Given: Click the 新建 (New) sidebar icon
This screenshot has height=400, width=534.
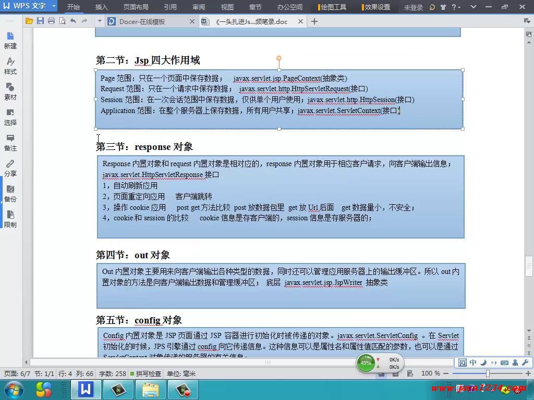Looking at the screenshot, I should pyautogui.click(x=10, y=40).
